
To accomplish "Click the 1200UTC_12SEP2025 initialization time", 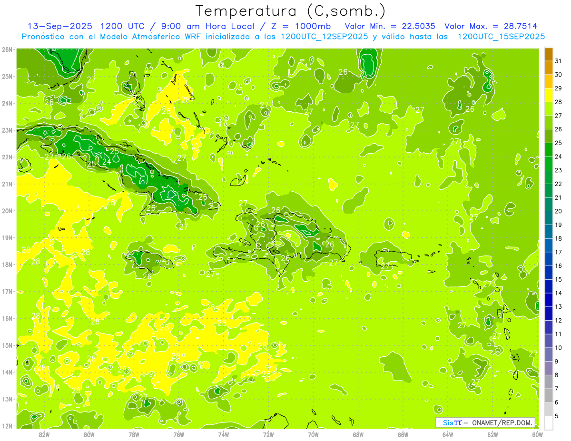I will (324, 36).
